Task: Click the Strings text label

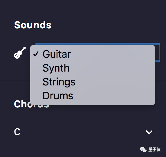Action: (x=59, y=82)
